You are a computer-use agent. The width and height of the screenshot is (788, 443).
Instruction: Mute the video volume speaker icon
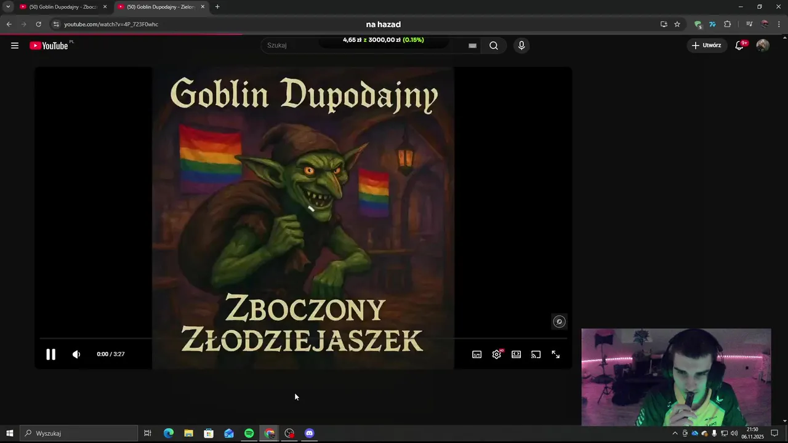pyautogui.click(x=76, y=354)
